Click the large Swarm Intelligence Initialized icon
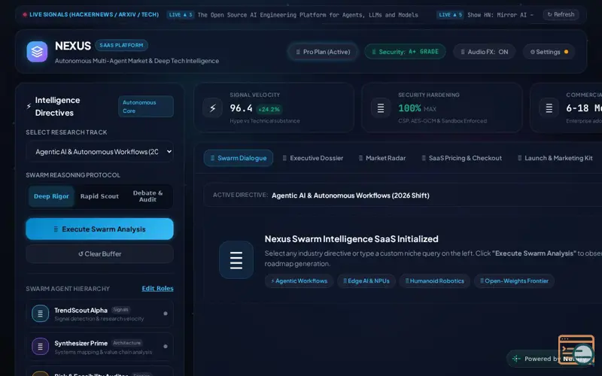Image resolution: width=602 pixels, height=376 pixels. [236, 259]
